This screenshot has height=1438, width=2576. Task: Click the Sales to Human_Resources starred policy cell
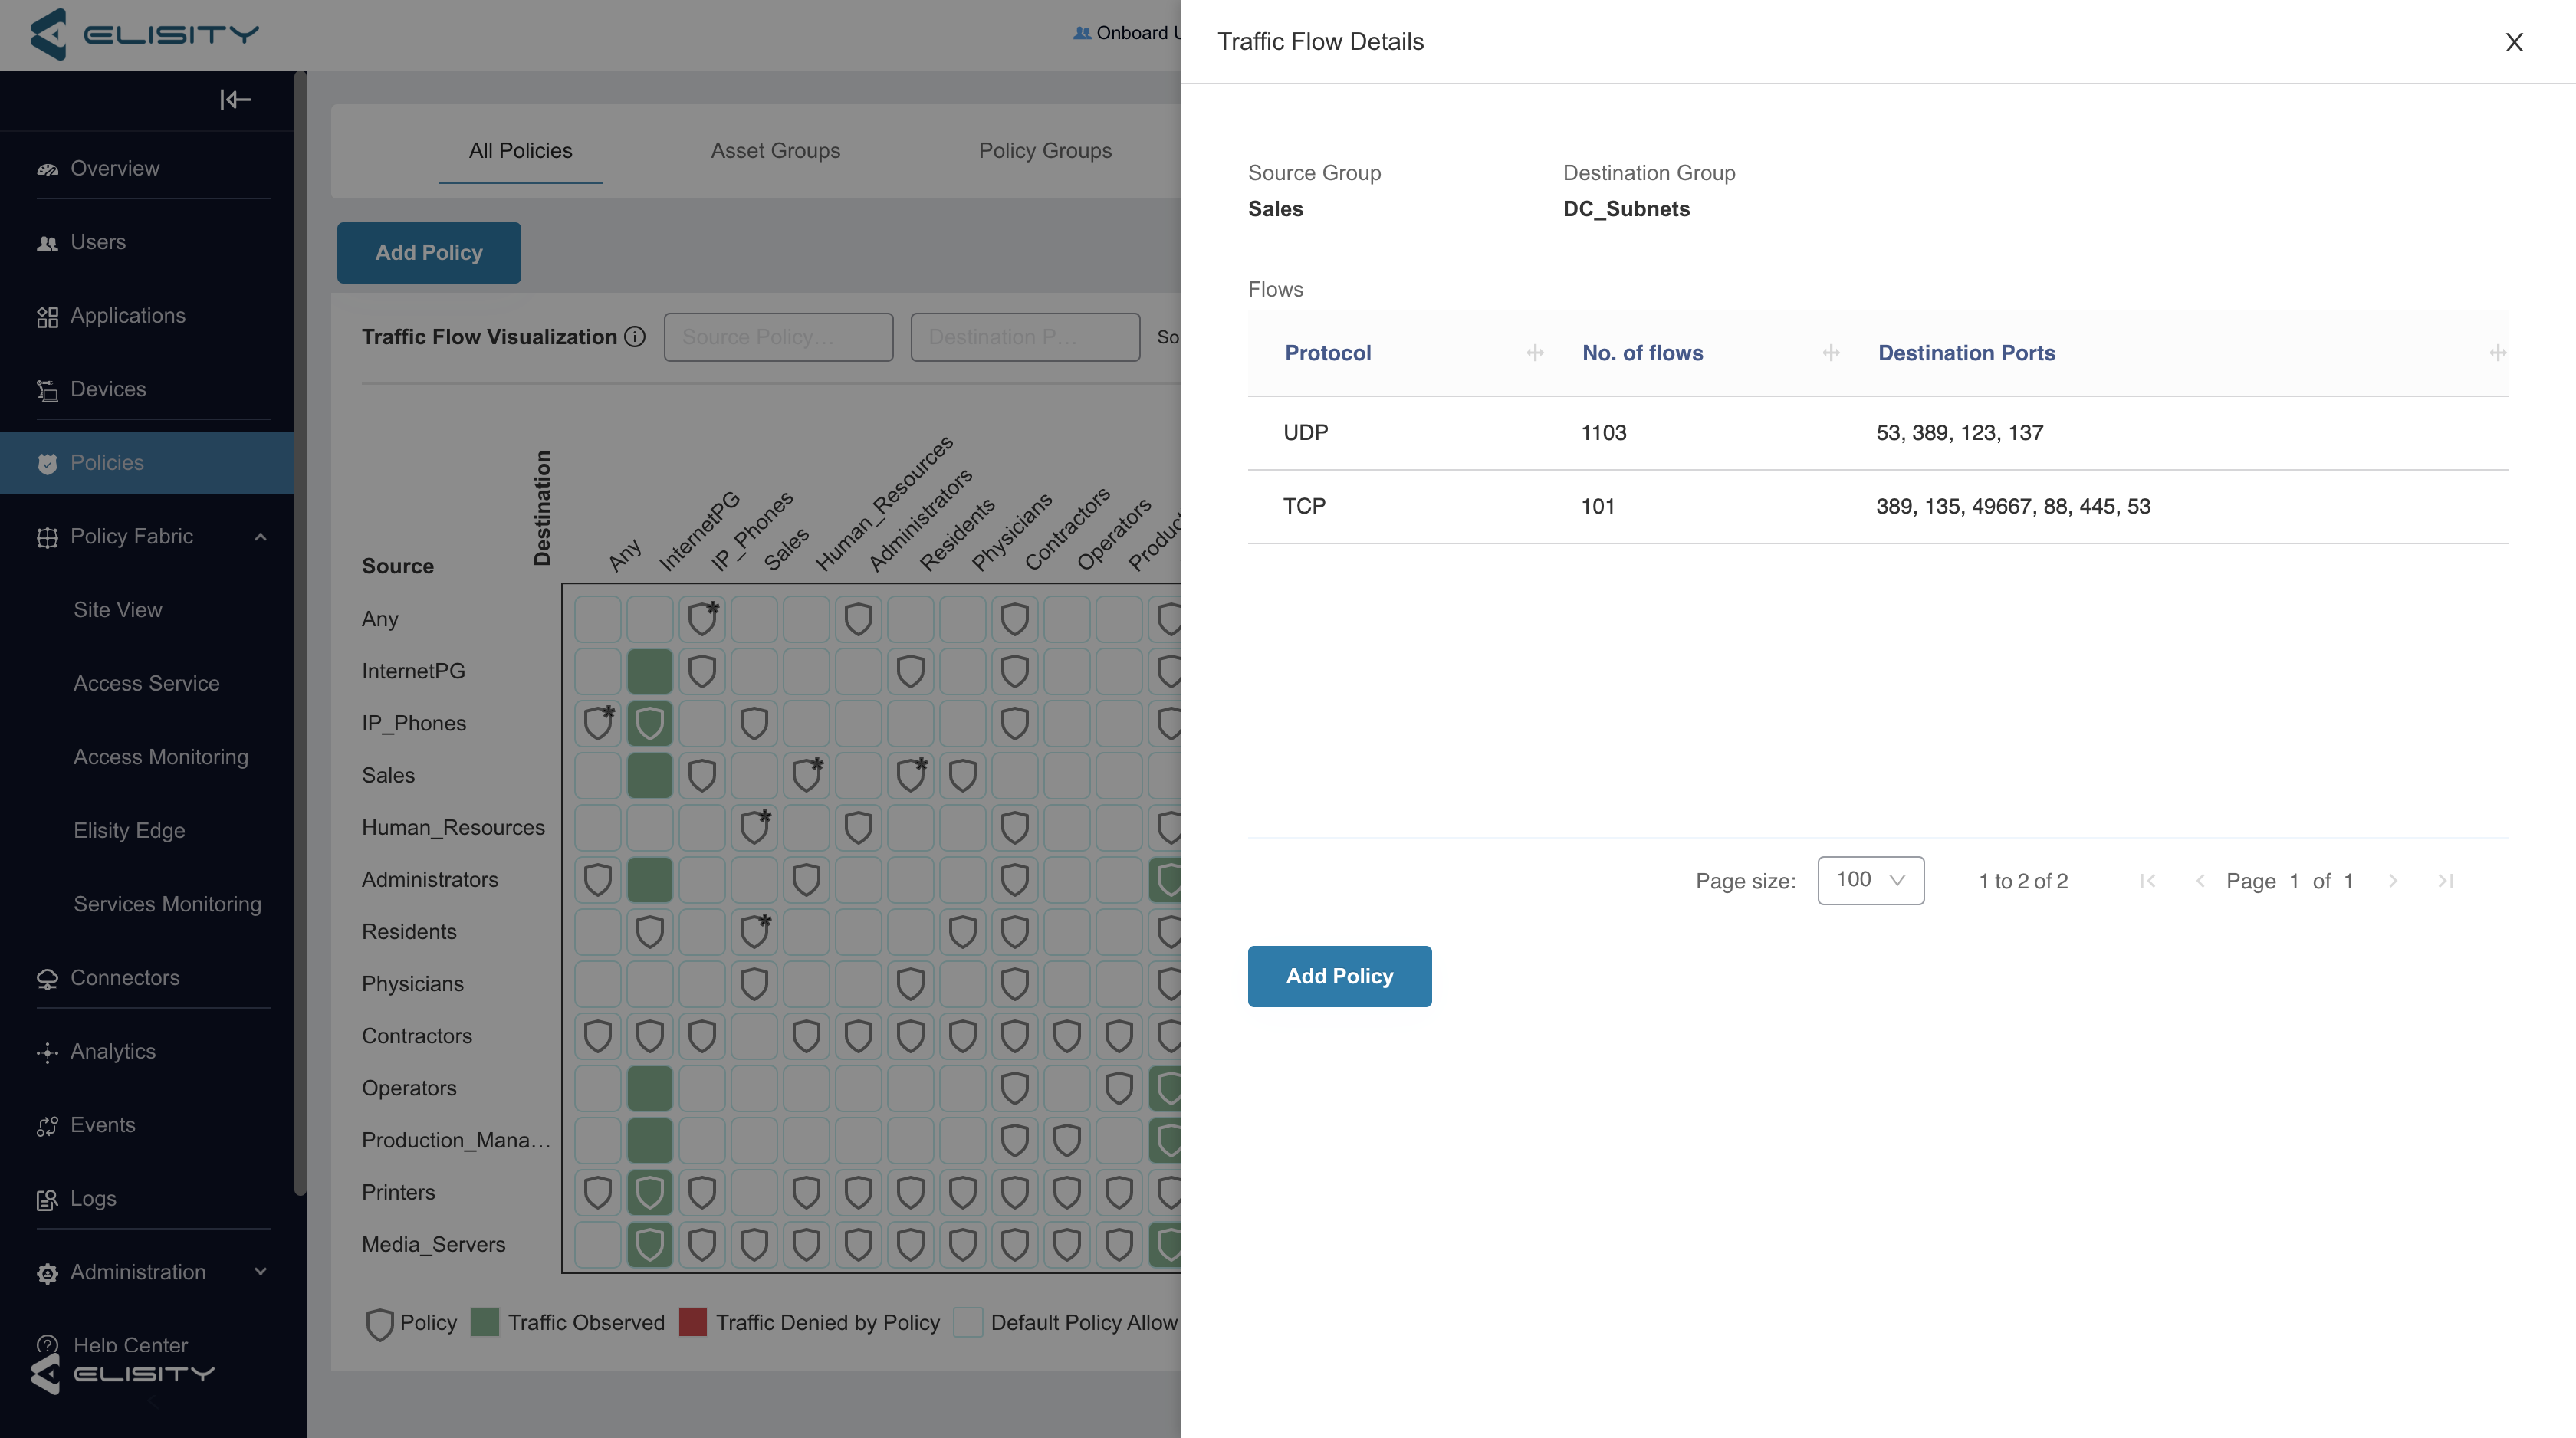806,775
